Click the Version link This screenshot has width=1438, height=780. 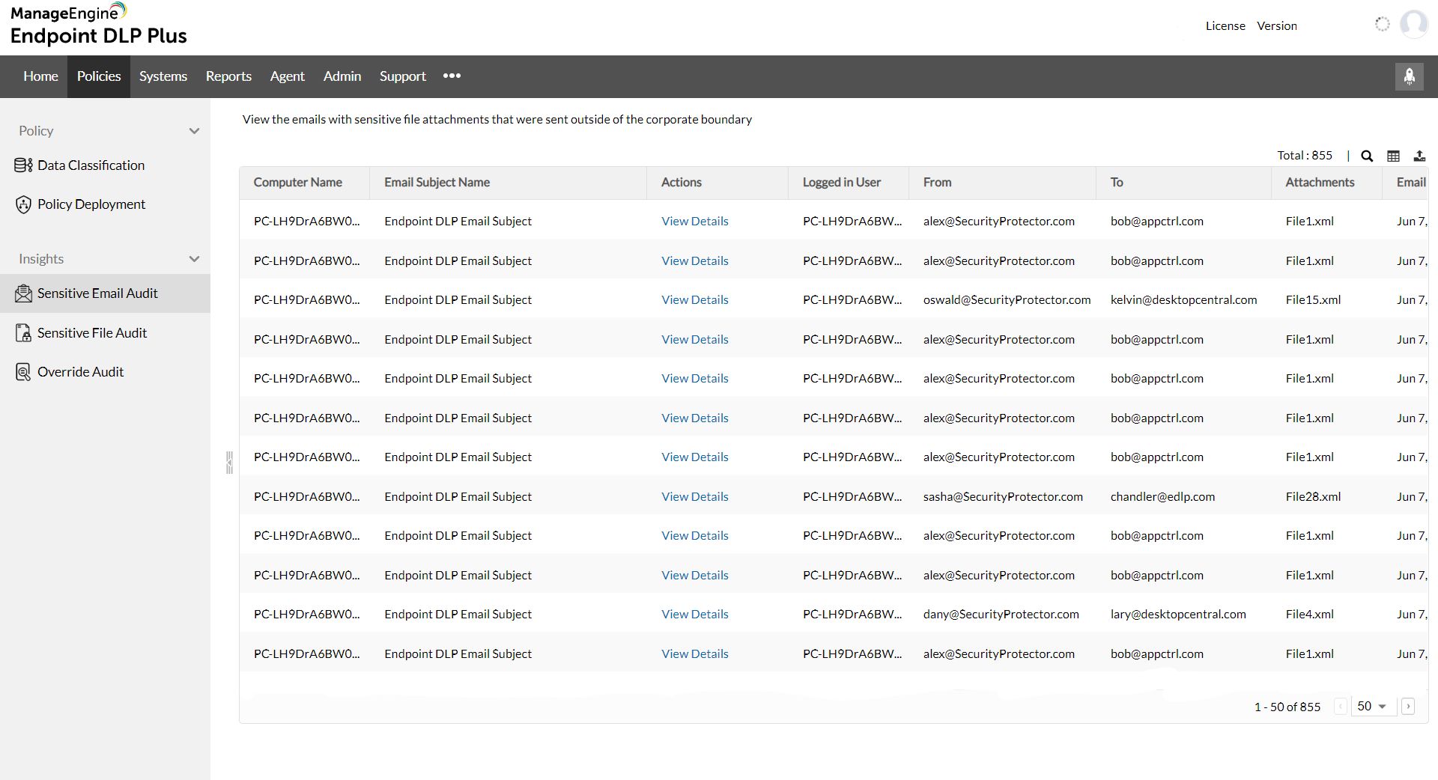[x=1277, y=25]
